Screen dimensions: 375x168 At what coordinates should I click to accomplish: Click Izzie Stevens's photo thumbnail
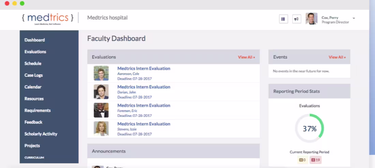[x=101, y=129]
